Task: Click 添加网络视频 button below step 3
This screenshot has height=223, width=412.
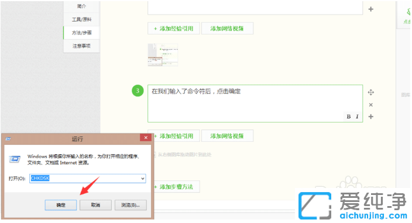Action: coord(227,136)
